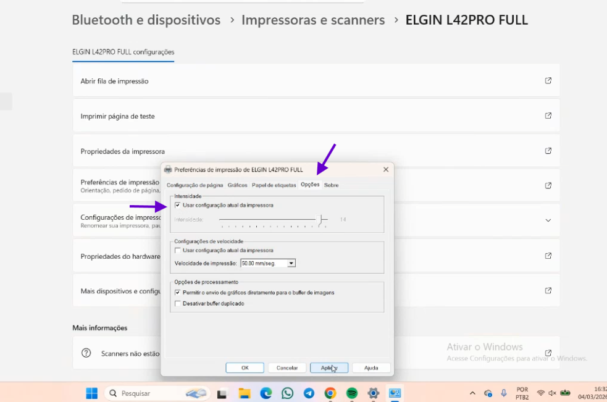This screenshot has width=607, height=402.
Task: Select the Opções tab
Action: 310,185
